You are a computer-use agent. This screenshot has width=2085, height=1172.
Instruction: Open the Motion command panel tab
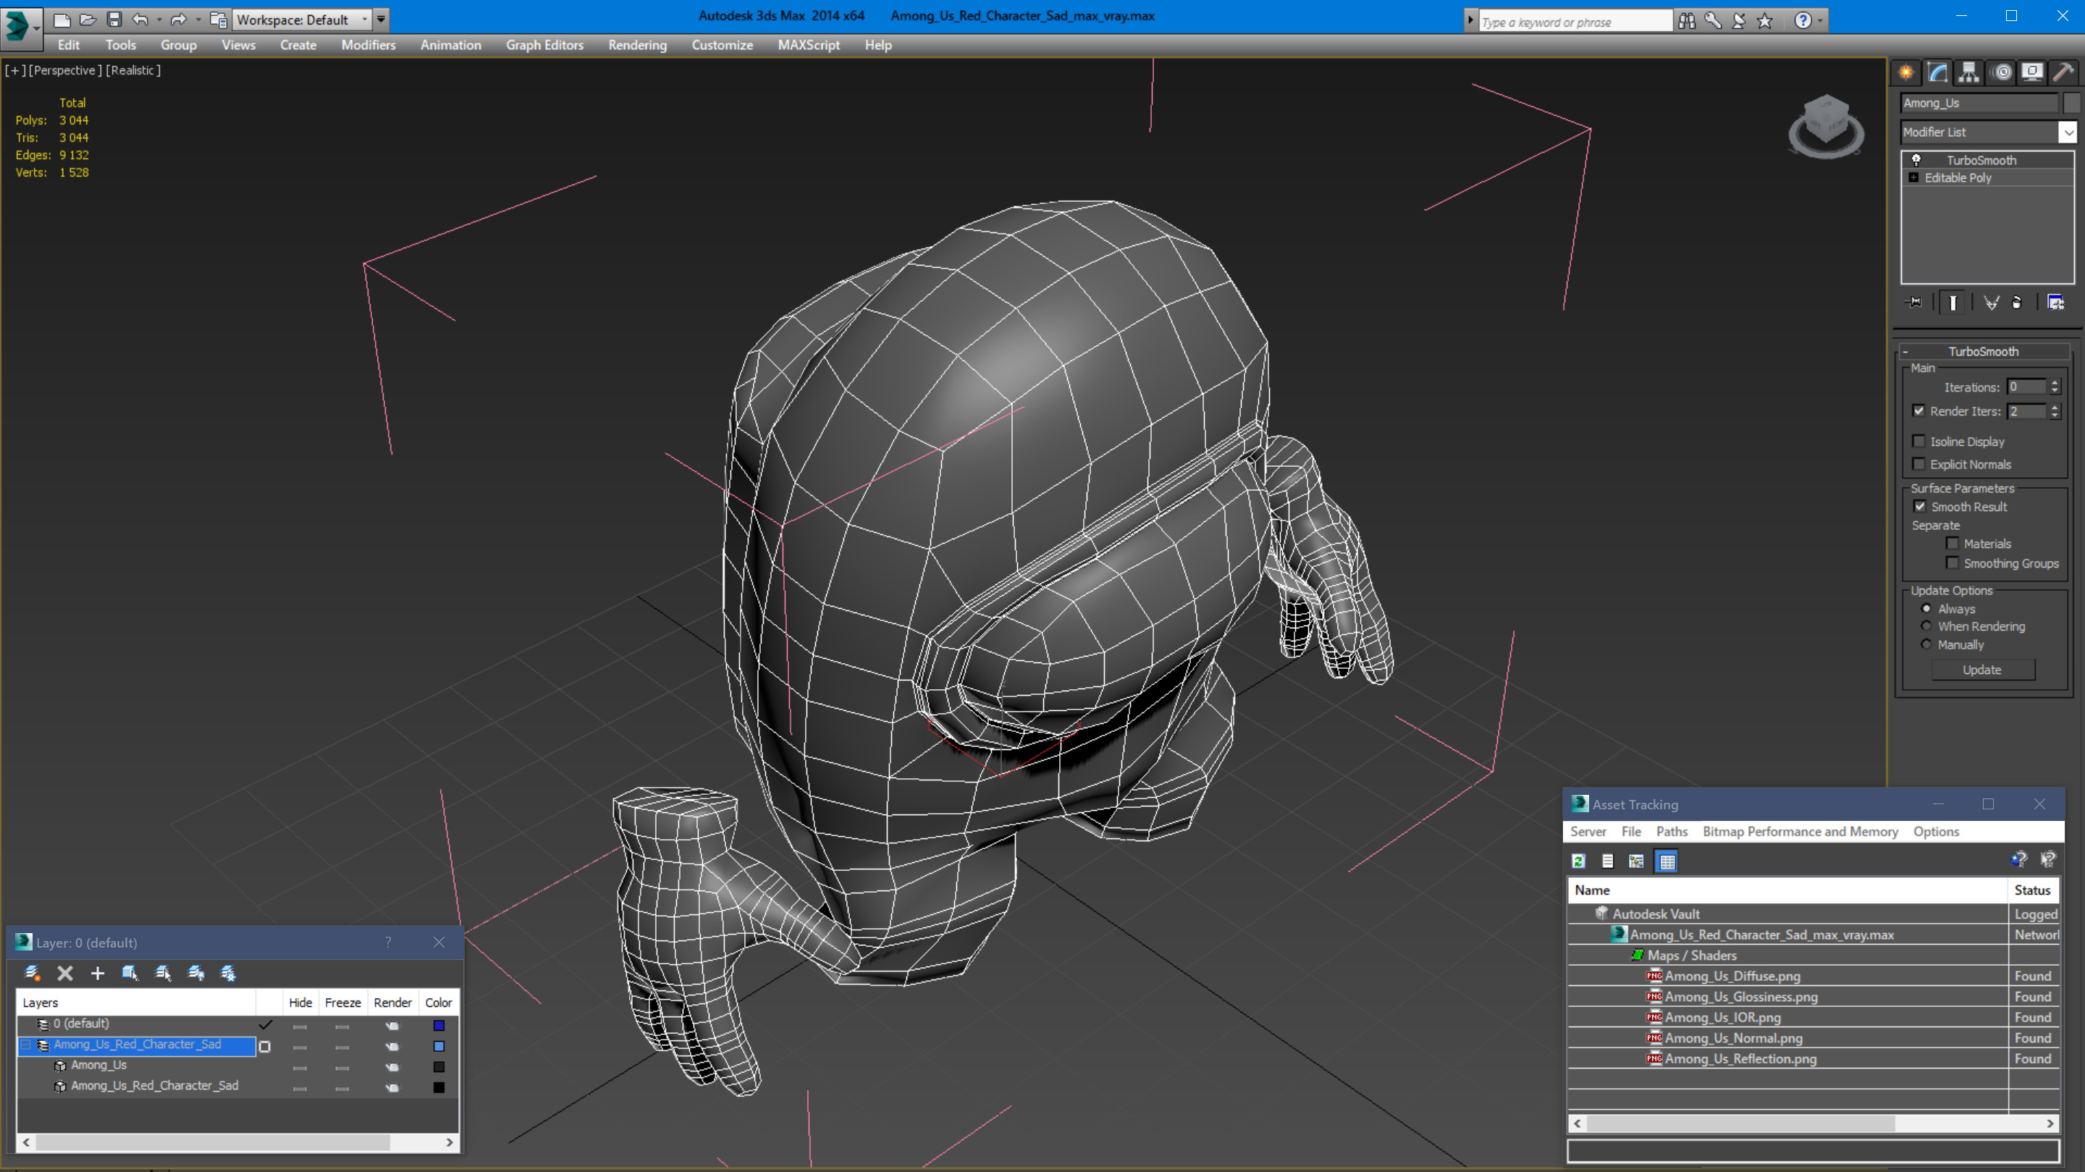[2002, 73]
